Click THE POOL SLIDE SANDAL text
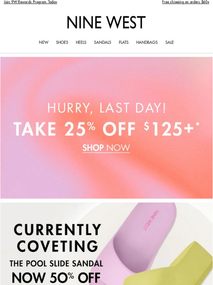The width and height of the screenshot is (213, 285). (x=56, y=264)
